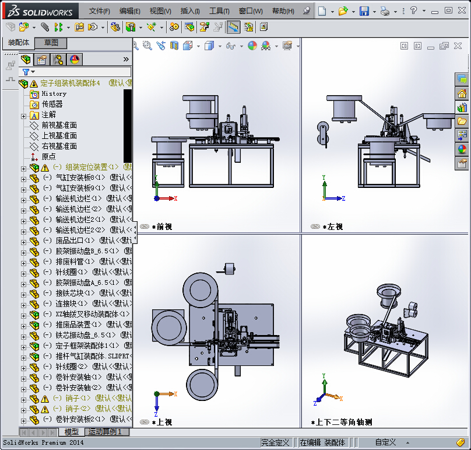The height and width of the screenshot is (450, 471).
Task: Toggle the view link icon beside 左视
Action: (x=315, y=226)
